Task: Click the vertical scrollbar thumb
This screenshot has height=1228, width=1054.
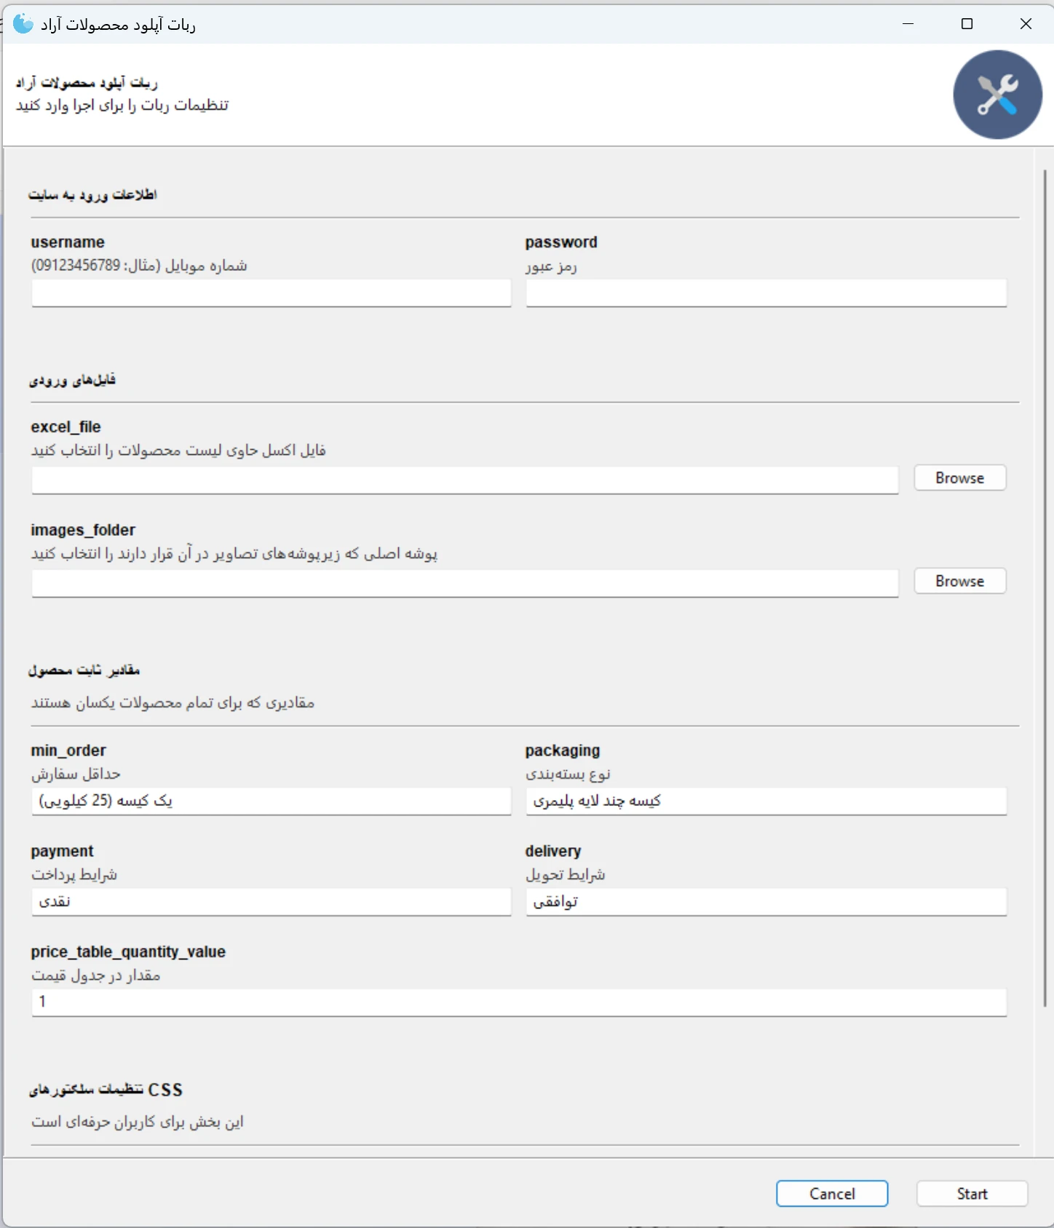Action: tap(1045, 582)
